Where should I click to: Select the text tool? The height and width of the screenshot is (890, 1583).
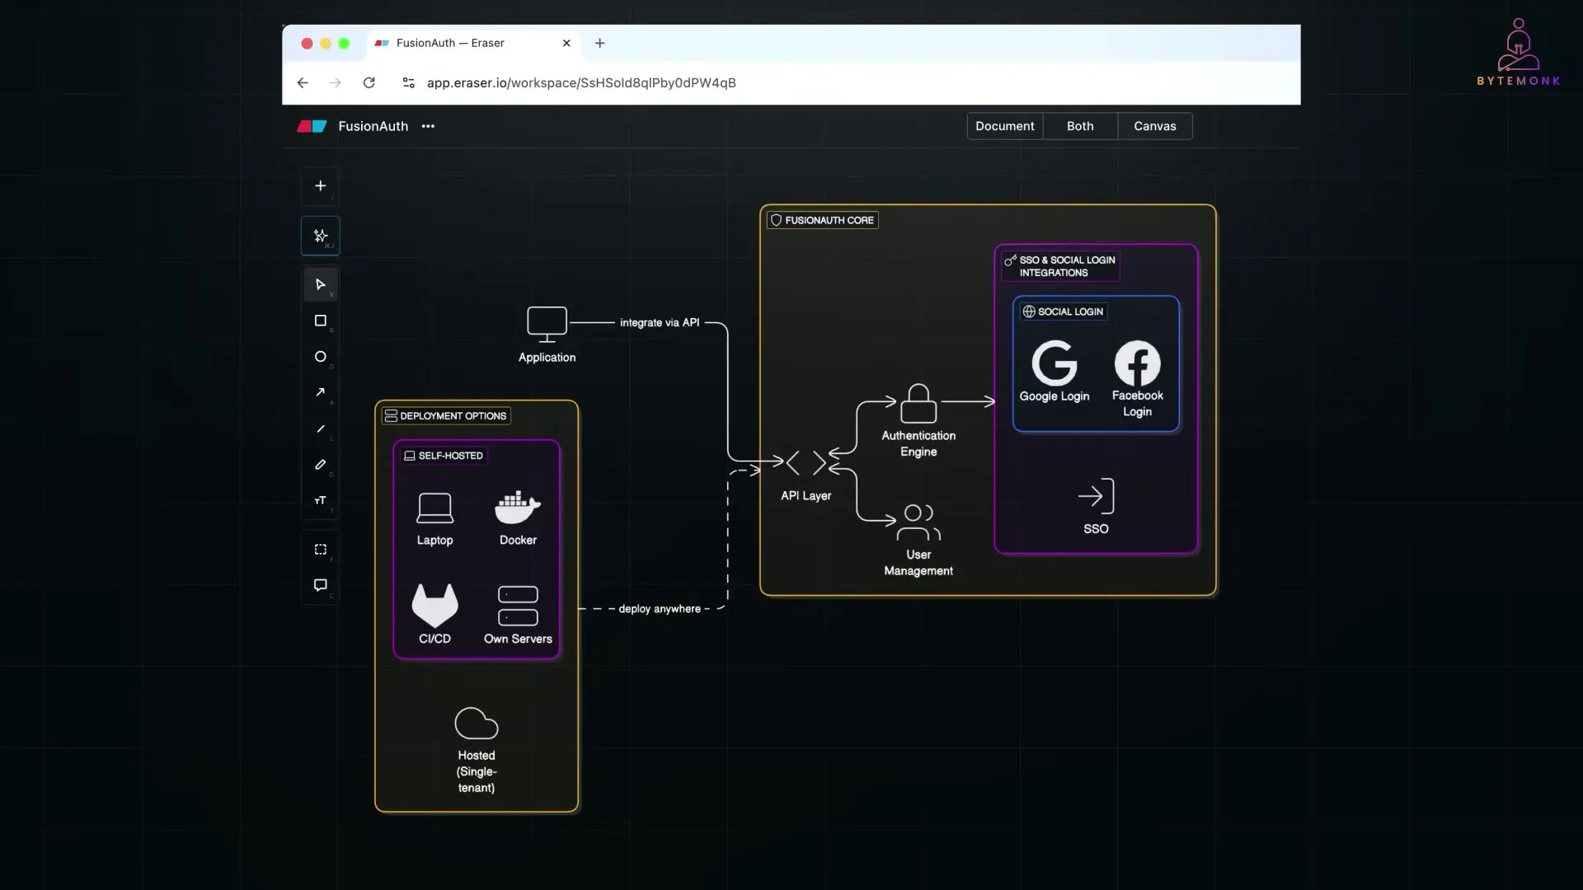click(321, 500)
